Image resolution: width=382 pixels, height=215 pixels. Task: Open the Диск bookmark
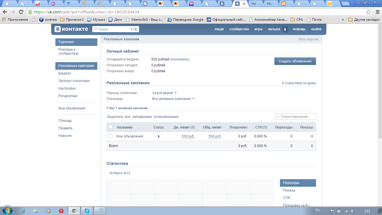point(115,20)
